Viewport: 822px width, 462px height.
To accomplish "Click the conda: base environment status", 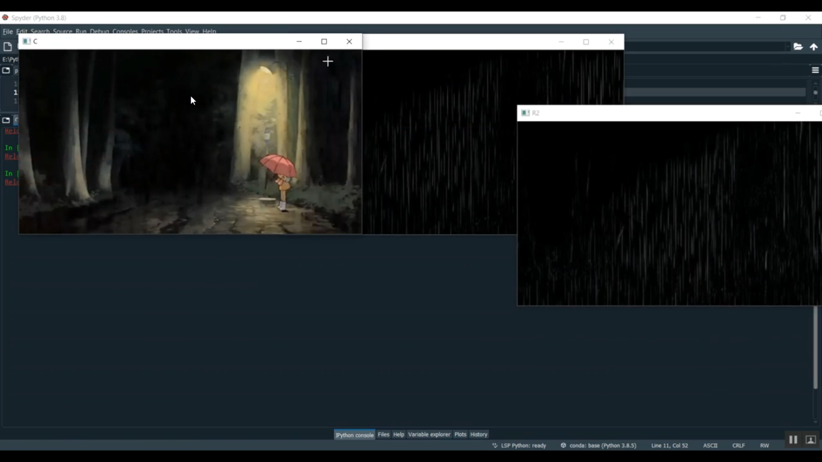I will point(598,446).
